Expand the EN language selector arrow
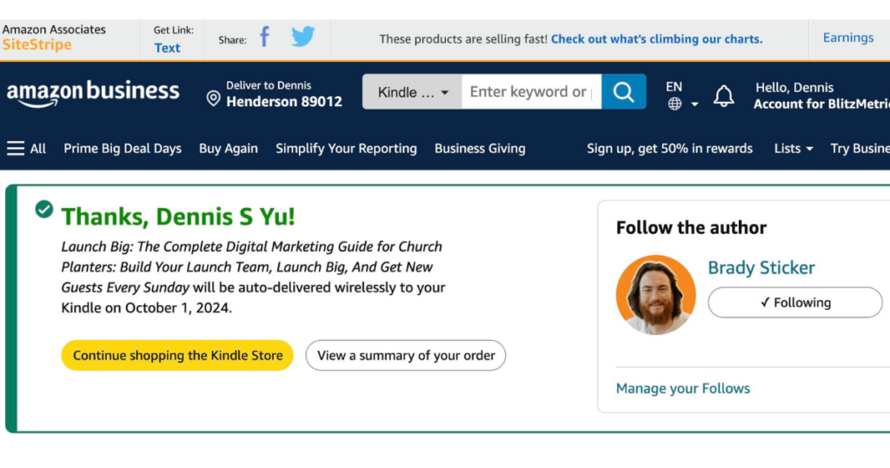 (694, 104)
